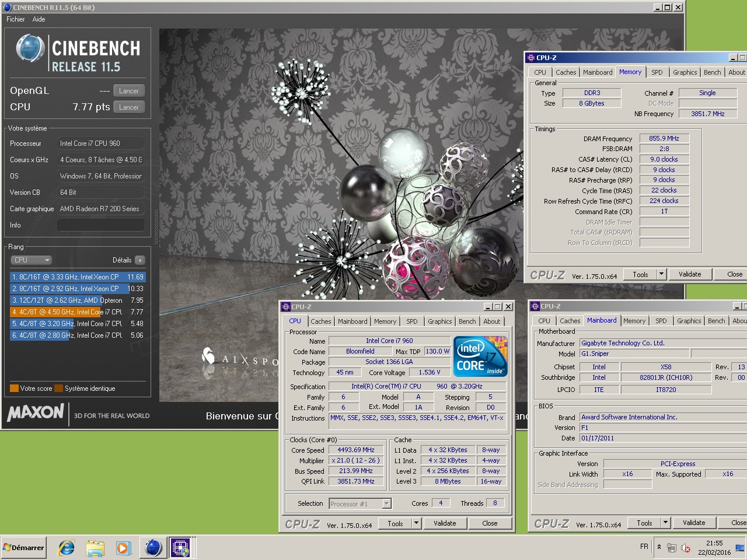Open the Aide menu in Cinebench

pos(39,19)
